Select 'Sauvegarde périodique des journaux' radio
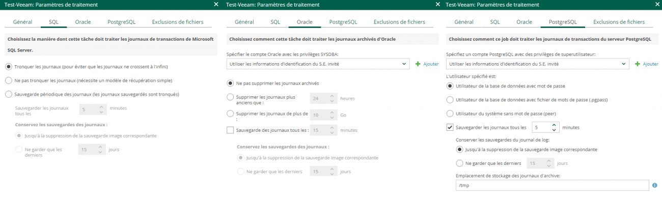662x197 pixels. [9, 94]
